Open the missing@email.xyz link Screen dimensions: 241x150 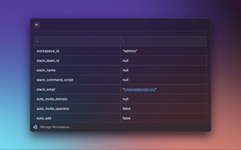[x=140, y=90]
